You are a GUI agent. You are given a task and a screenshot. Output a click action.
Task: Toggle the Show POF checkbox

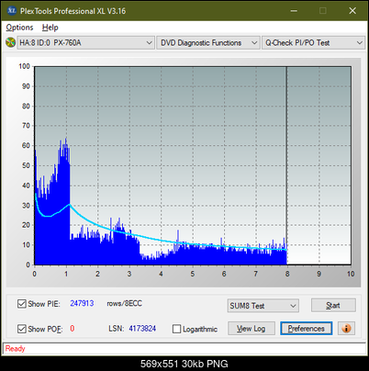click(x=22, y=329)
